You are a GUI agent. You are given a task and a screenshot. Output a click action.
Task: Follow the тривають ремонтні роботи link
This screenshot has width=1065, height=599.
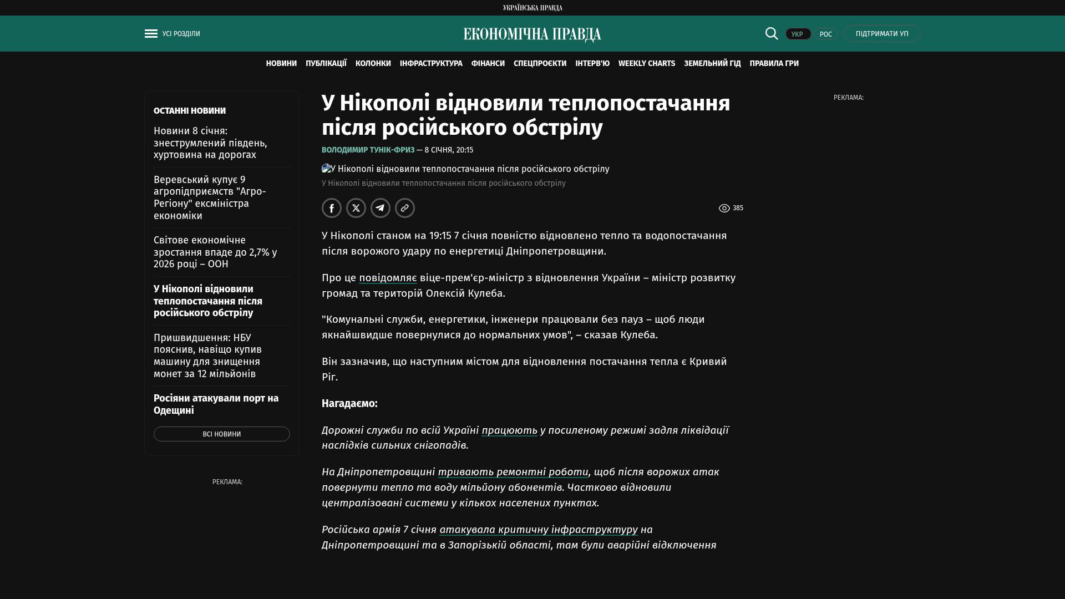click(x=513, y=472)
